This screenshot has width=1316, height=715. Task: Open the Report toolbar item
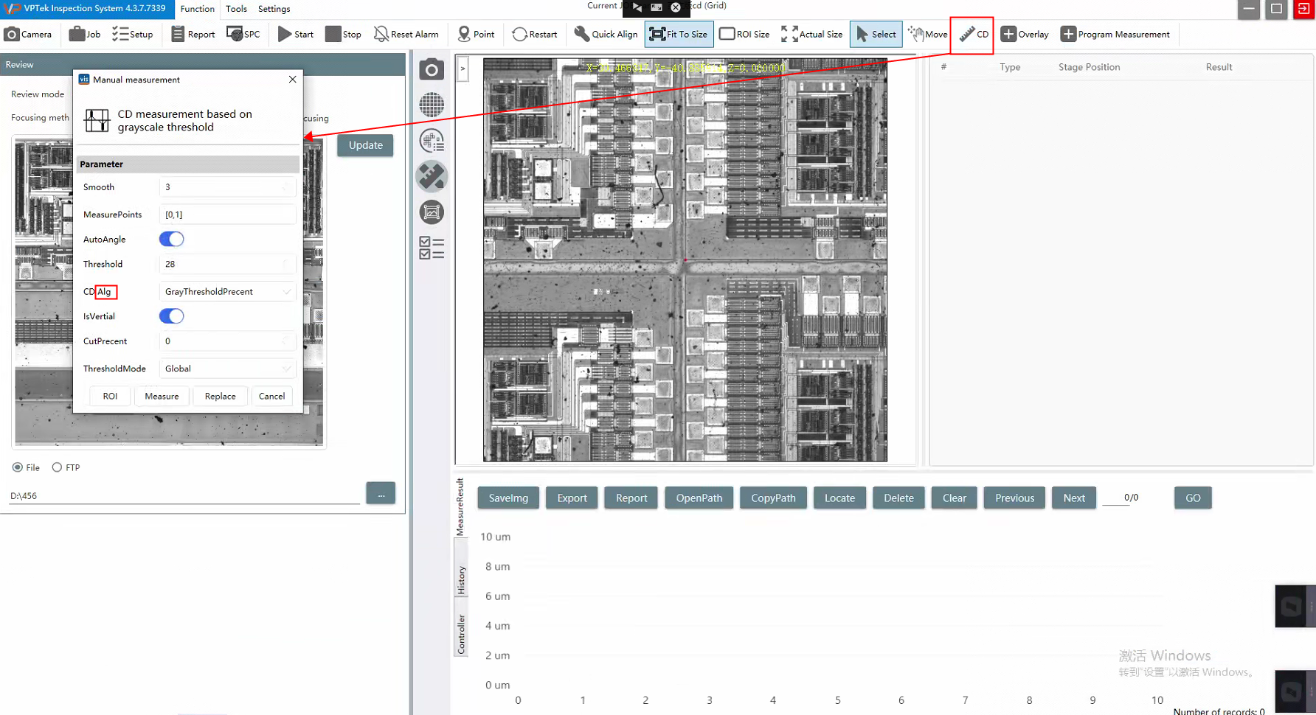[193, 34]
